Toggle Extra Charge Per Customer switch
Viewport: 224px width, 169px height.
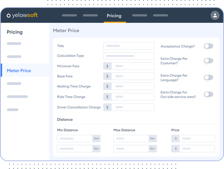(x=208, y=61)
